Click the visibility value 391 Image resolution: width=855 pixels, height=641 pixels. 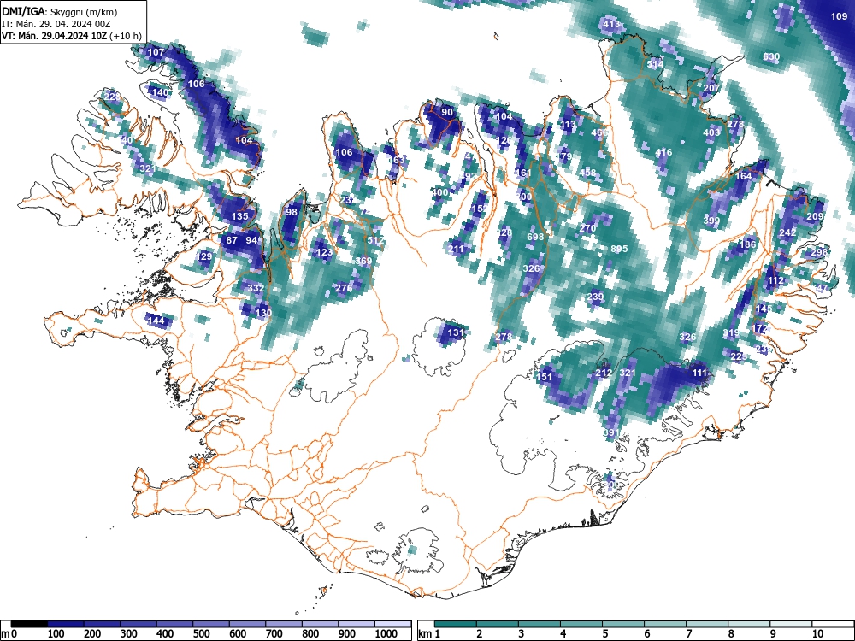tap(611, 432)
